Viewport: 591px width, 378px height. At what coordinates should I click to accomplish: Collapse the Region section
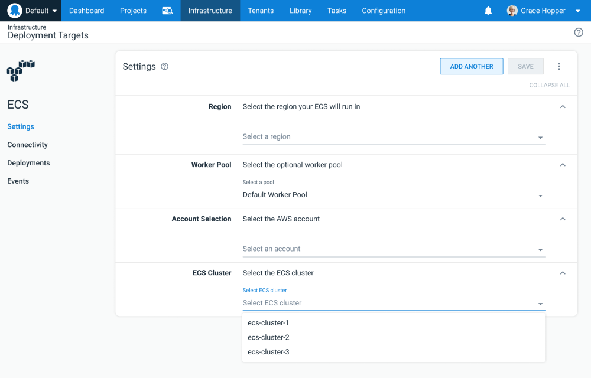click(x=563, y=107)
